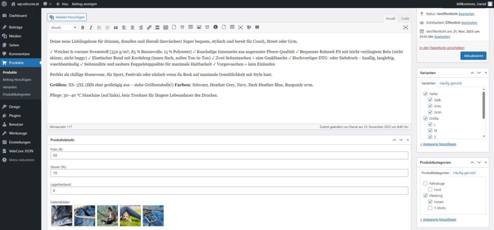
Task: Switch to the Code editor tab
Action: point(405,18)
